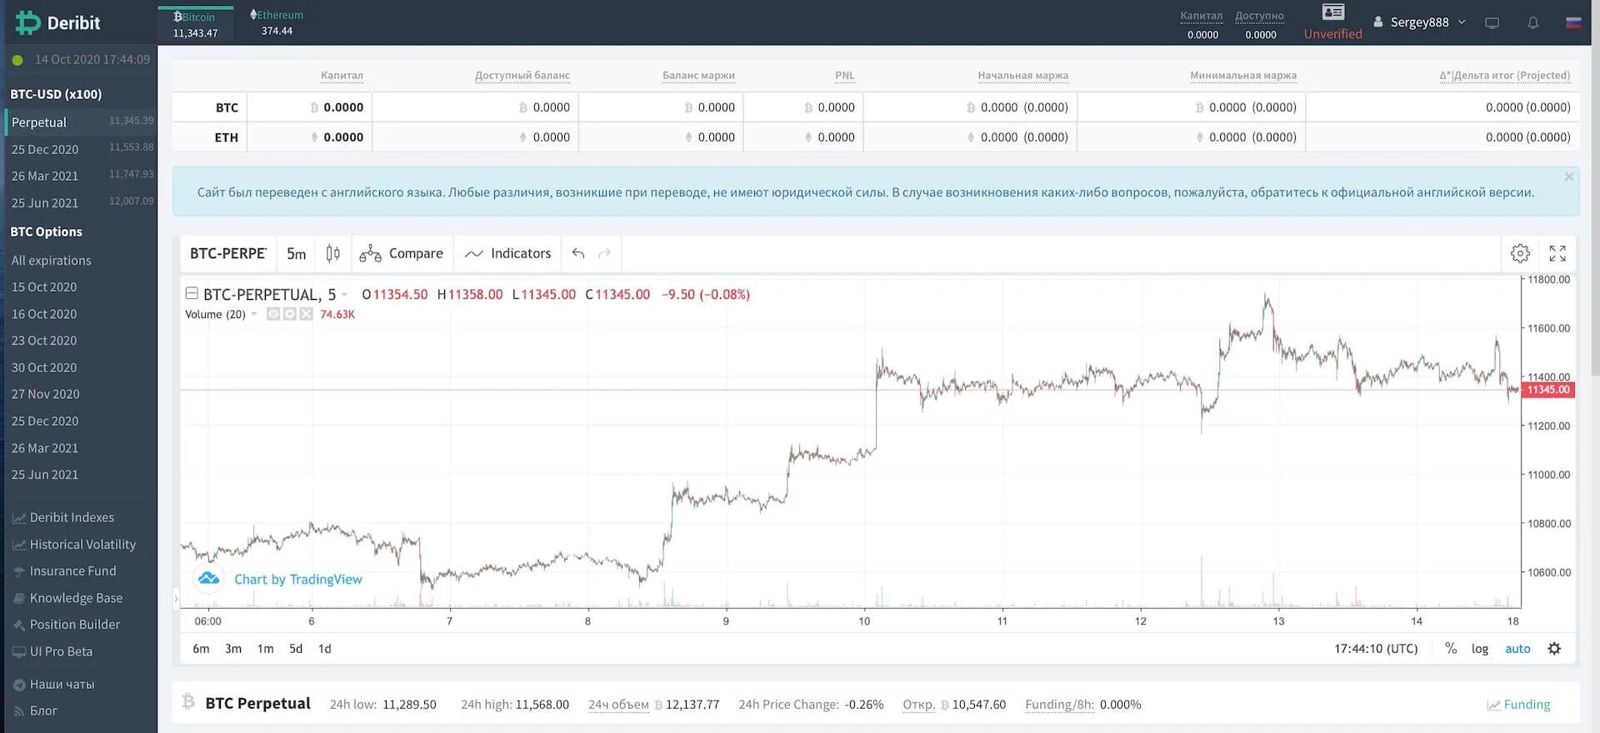Open notifications bell
This screenshot has height=733, width=1600.
pos(1532,22)
